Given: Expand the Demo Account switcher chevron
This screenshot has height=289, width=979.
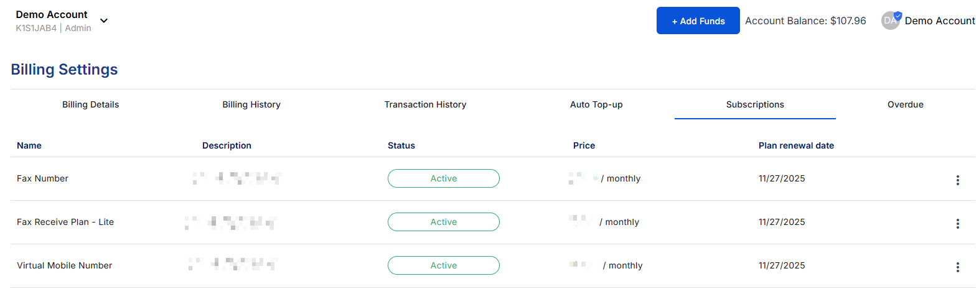Looking at the screenshot, I should (104, 21).
